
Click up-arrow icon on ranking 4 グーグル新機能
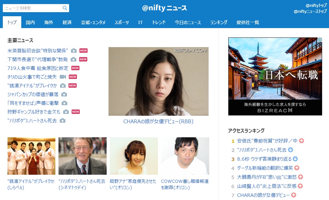point(297,168)
